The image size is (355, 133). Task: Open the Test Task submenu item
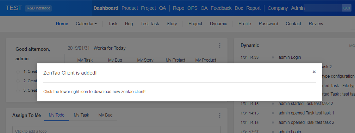click(150, 24)
